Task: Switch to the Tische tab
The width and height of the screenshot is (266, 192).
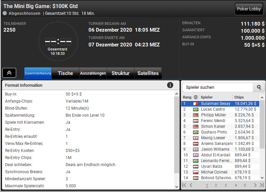Action: pyautogui.click(x=65, y=73)
